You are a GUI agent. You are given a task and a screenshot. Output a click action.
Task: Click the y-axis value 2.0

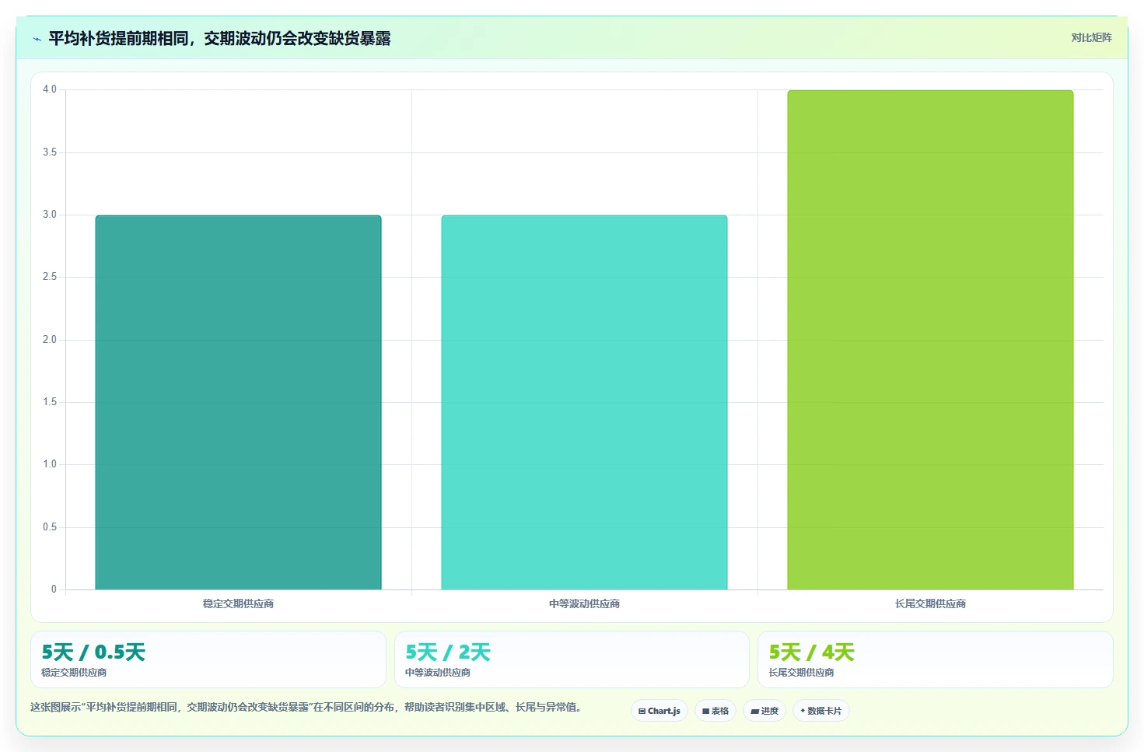point(50,340)
